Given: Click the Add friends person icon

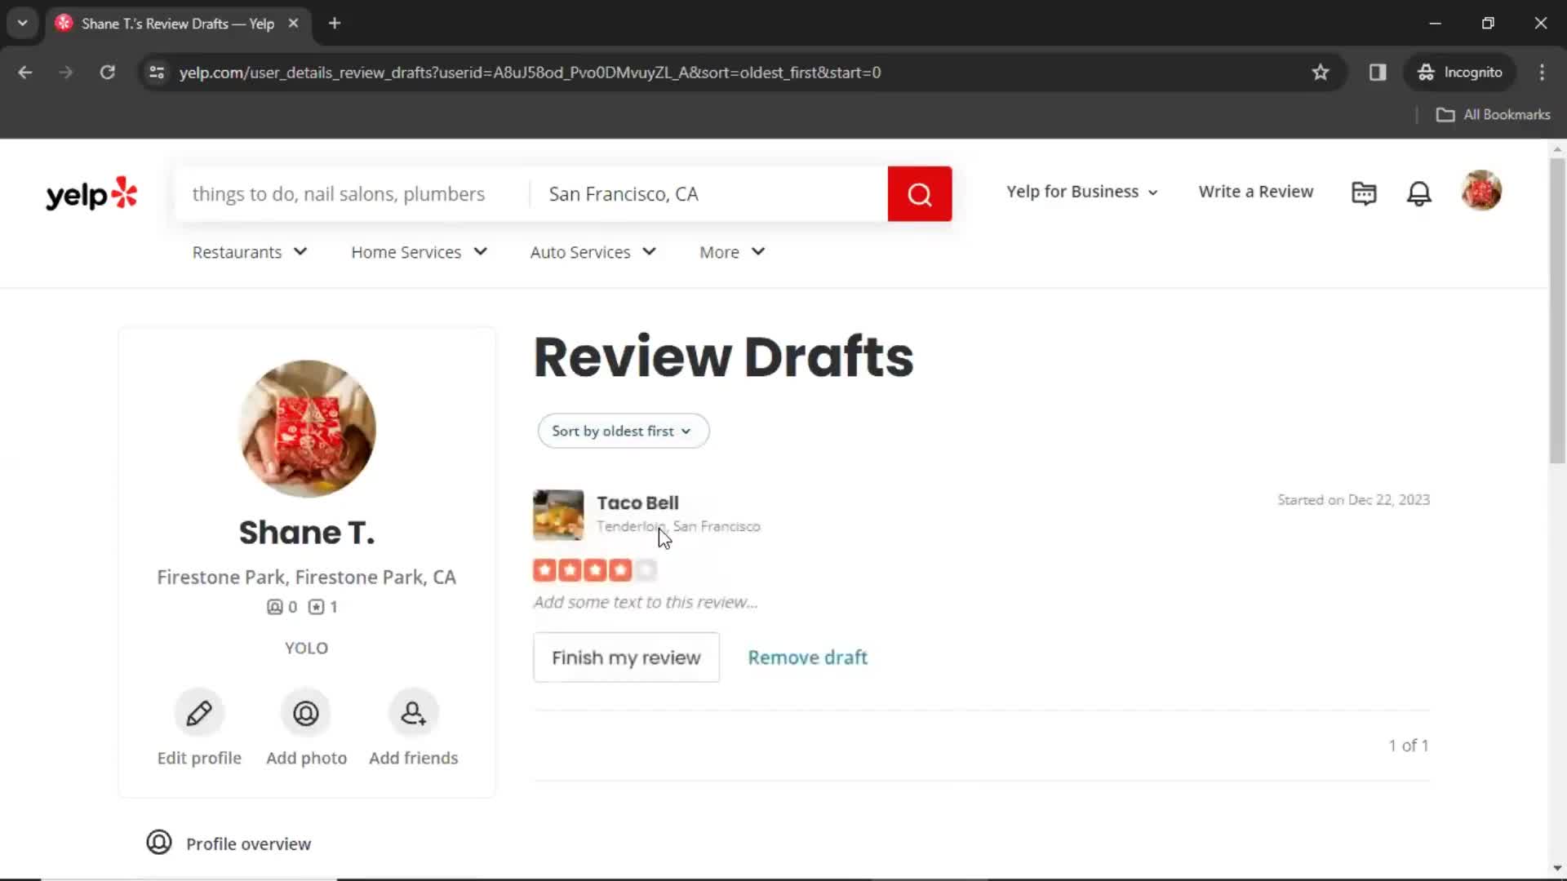Looking at the screenshot, I should point(412,712).
